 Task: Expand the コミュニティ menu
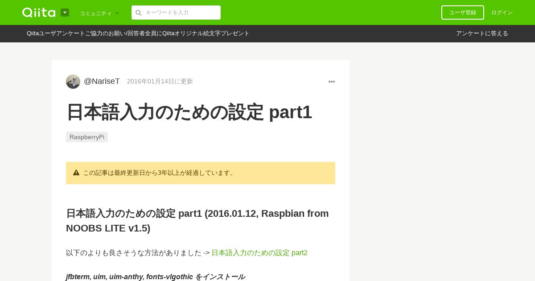(99, 13)
